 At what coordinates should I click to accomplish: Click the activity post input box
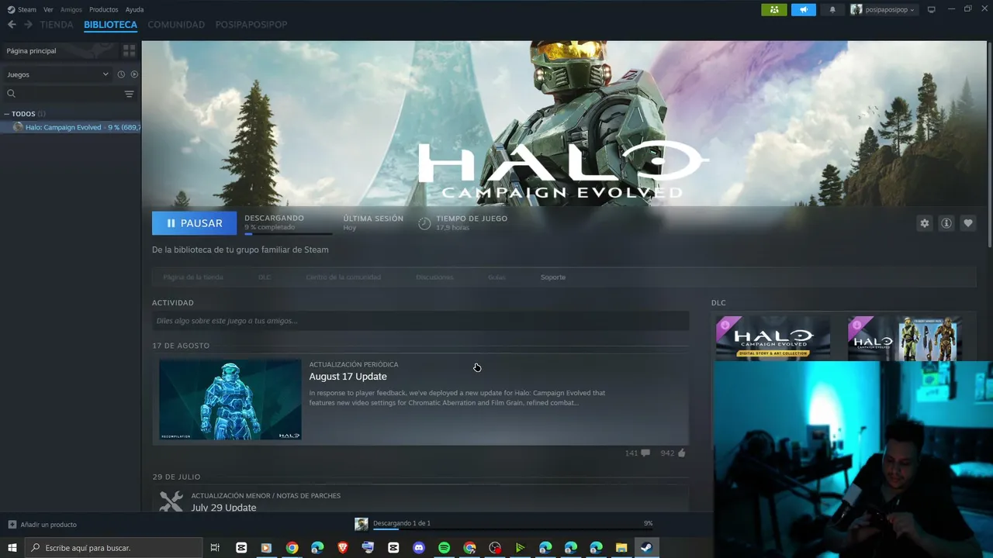(x=420, y=321)
